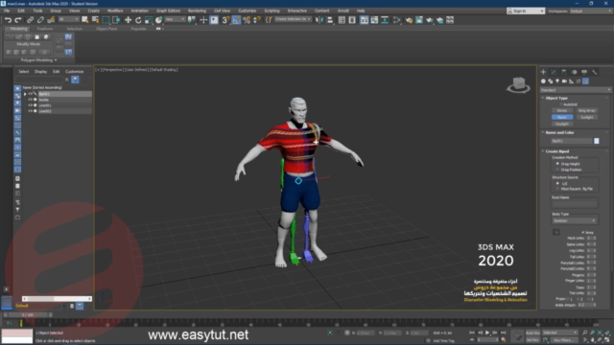Toggle the AutoGrid checkbox
Image resolution: width=614 pixels, height=345 pixels.
[561, 104]
